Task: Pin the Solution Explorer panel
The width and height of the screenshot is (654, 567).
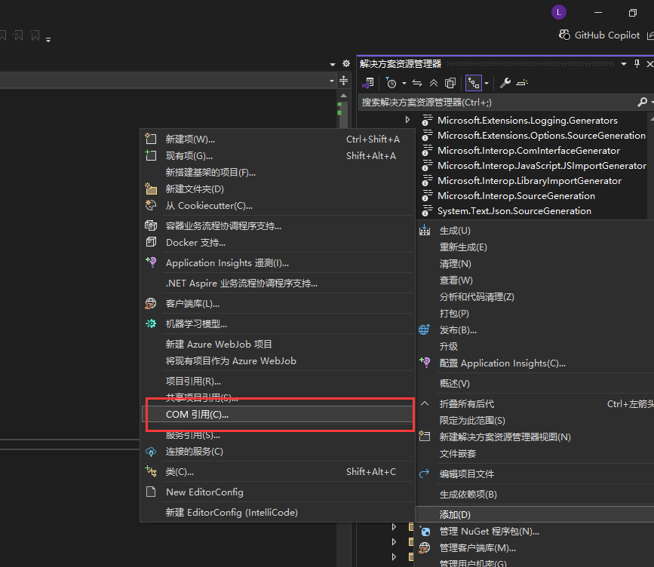Action: 637,64
